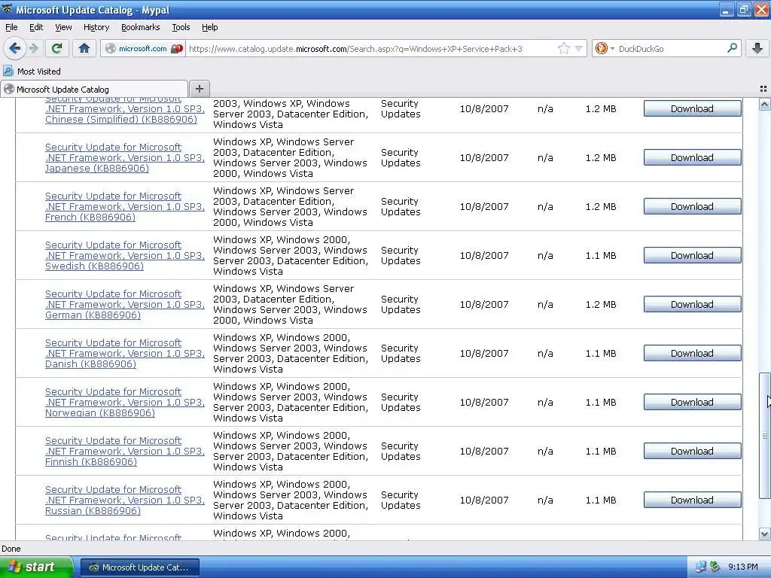Click the 9:13 PM system clock
The image size is (771, 578).
[x=743, y=567]
